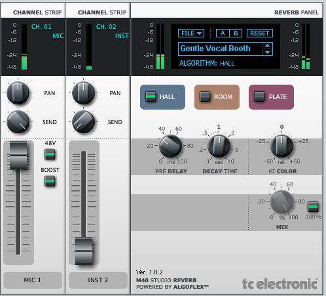326x296 pixels.
Task: Click the Ver. 1.0.2 text
Action: coord(149,272)
